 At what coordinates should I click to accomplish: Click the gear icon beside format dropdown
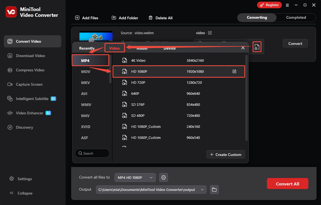point(164,177)
